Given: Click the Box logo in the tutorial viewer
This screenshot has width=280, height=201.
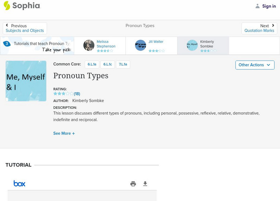Looking at the screenshot, I should 19,183.
